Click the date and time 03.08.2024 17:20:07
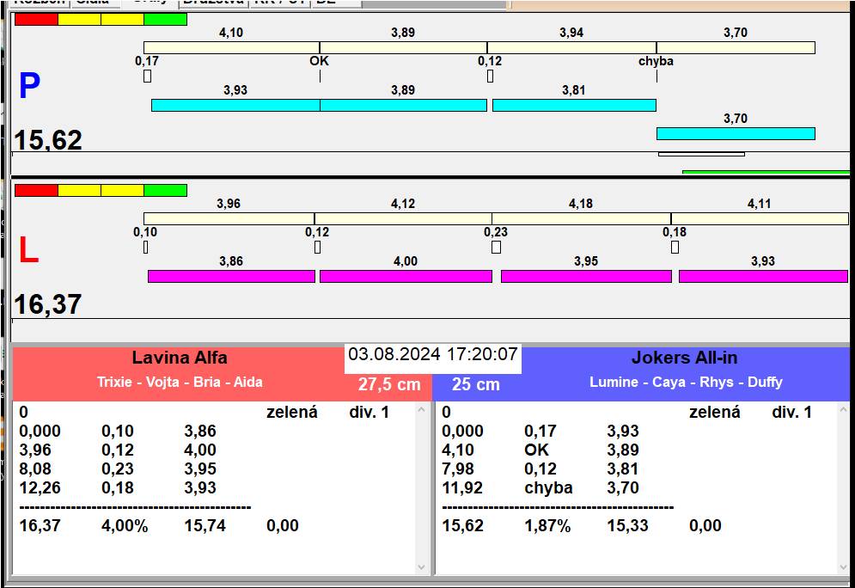This screenshot has height=588, width=855. pyautogui.click(x=433, y=354)
